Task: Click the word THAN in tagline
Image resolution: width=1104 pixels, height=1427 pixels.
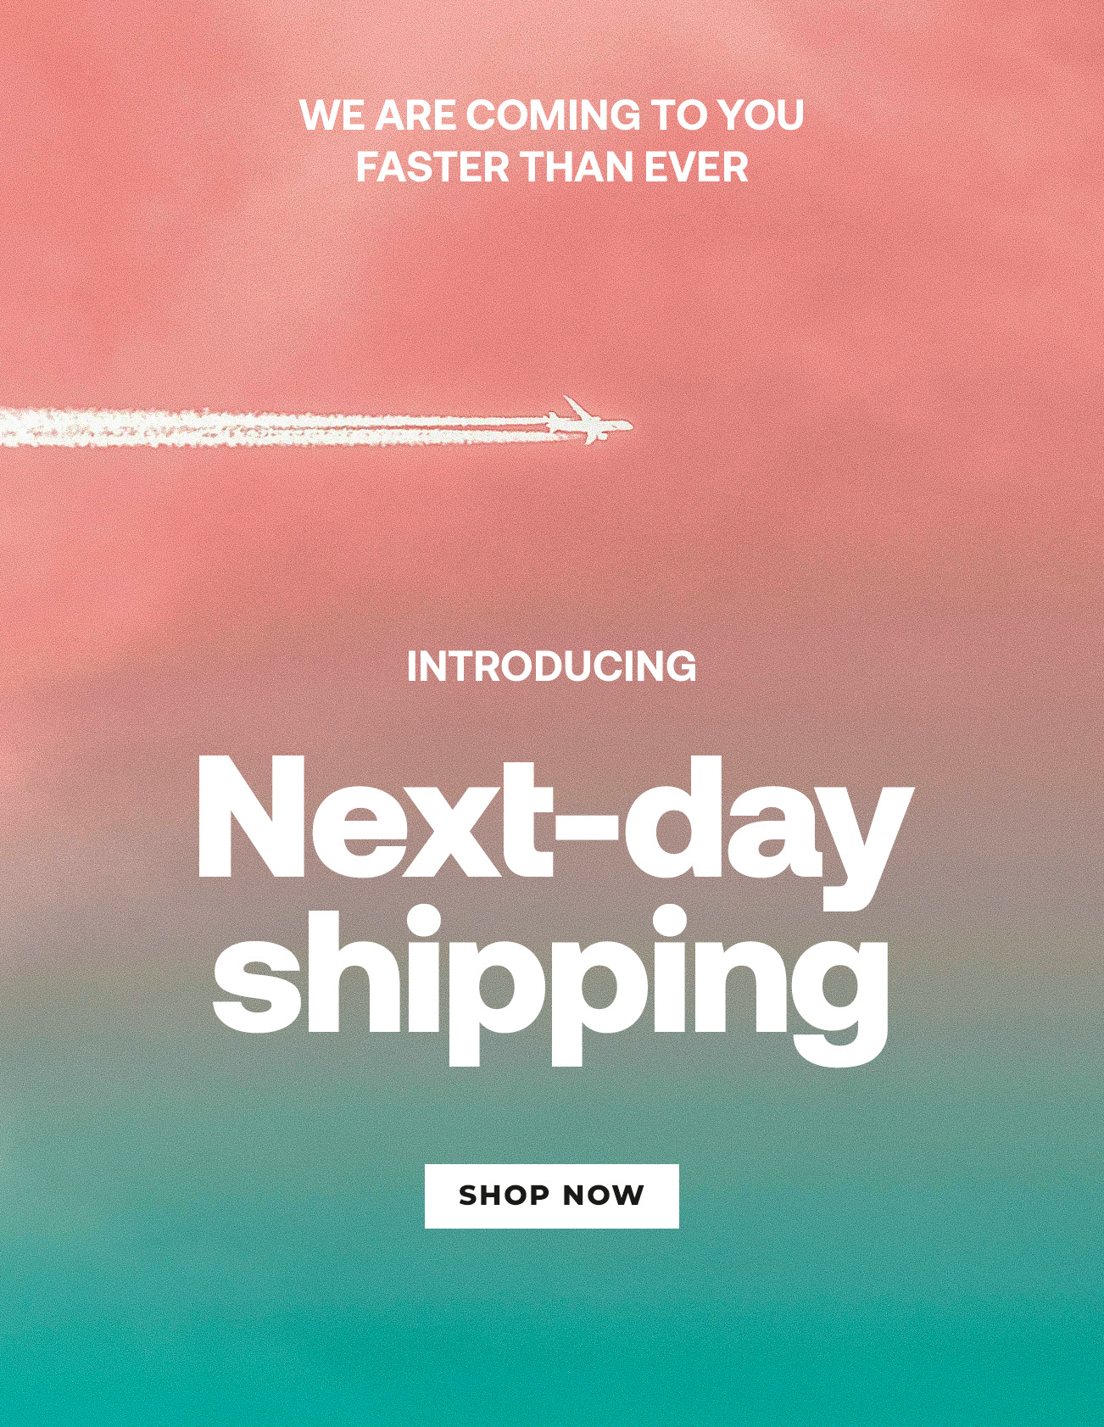Action: 577,167
